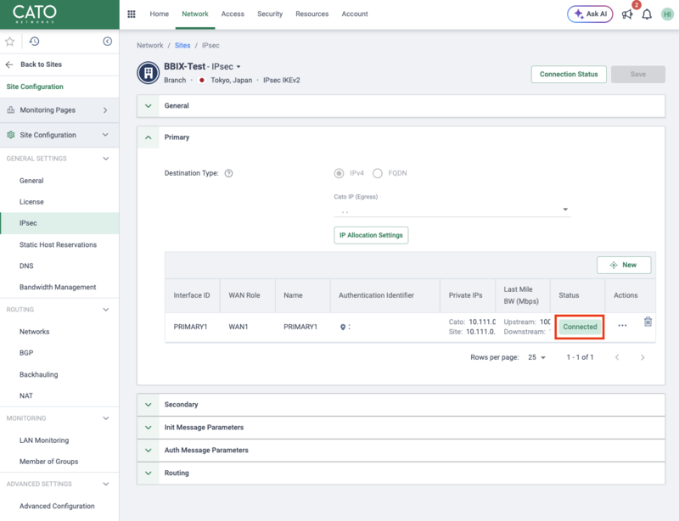Click the Save button
This screenshot has width=679, height=521.
click(x=638, y=74)
